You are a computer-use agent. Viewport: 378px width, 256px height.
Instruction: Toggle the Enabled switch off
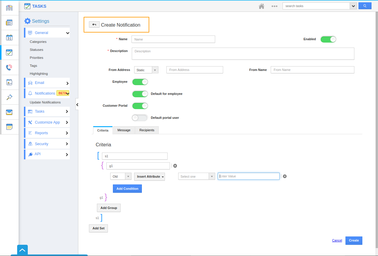point(328,39)
